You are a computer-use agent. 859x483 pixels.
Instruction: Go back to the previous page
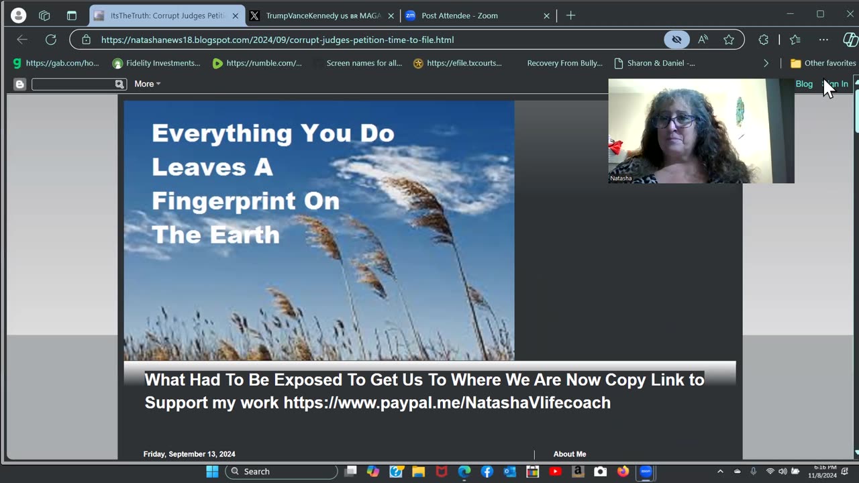22,40
